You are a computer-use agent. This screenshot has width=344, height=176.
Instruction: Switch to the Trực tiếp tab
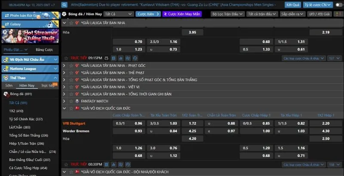pos(49,86)
